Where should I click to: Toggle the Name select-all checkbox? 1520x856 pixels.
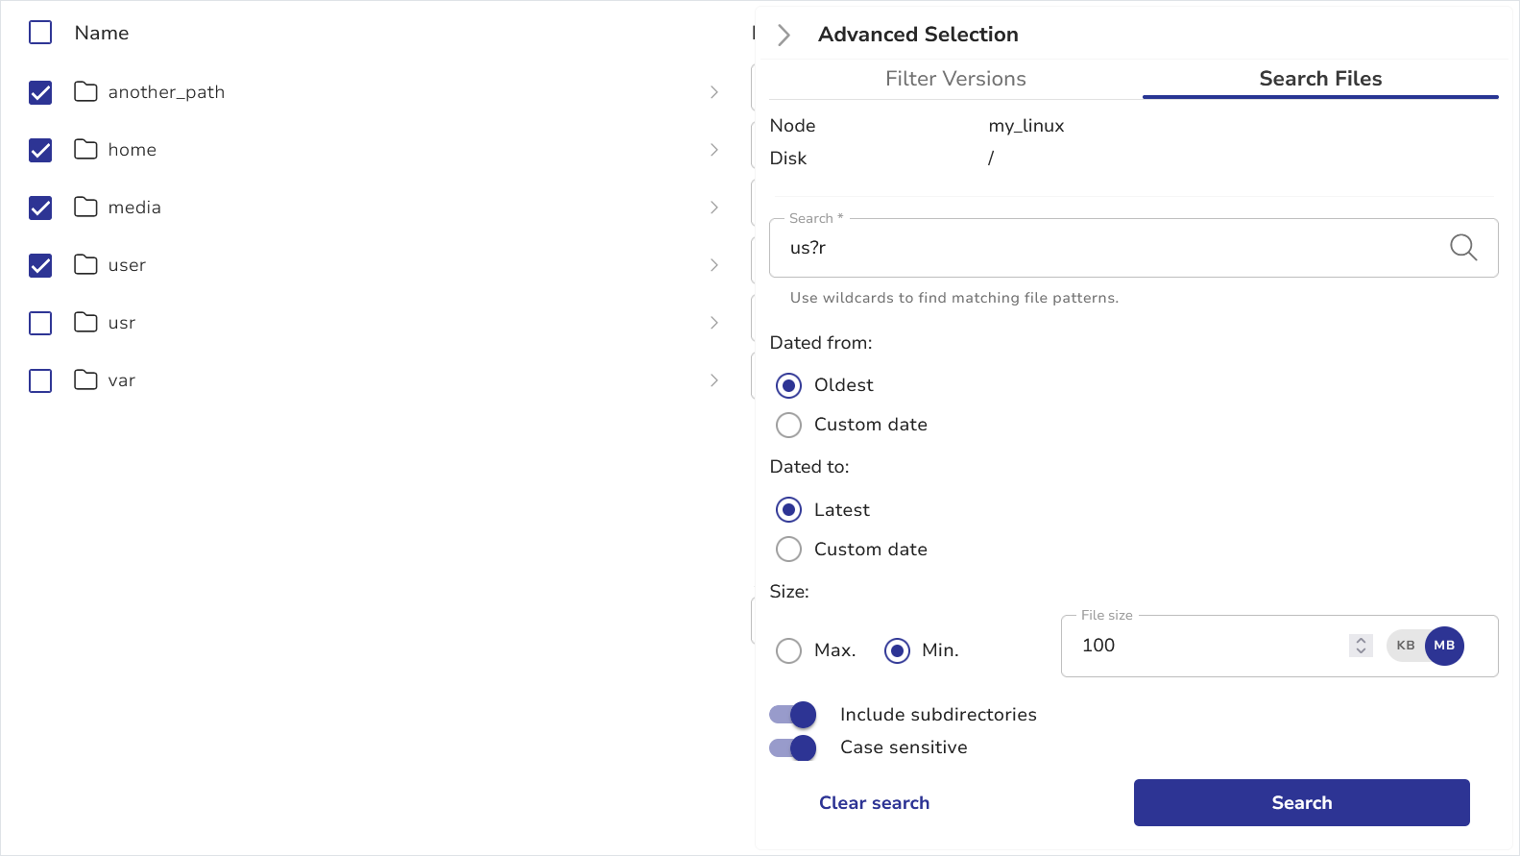(40, 33)
